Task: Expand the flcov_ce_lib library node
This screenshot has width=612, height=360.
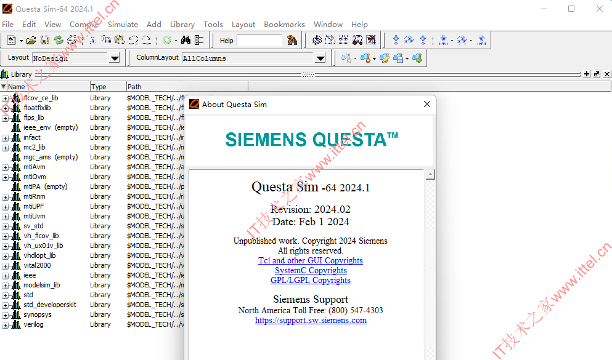Action: click(5, 98)
